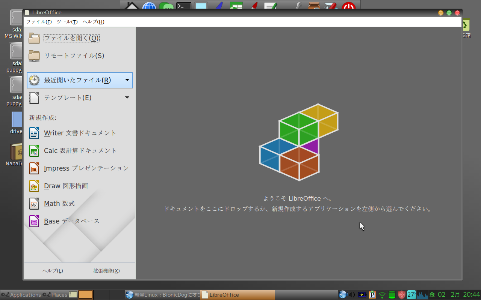Screen dimensions: 481x300
Task: Click the Impress presentation icon
Action: point(34,168)
